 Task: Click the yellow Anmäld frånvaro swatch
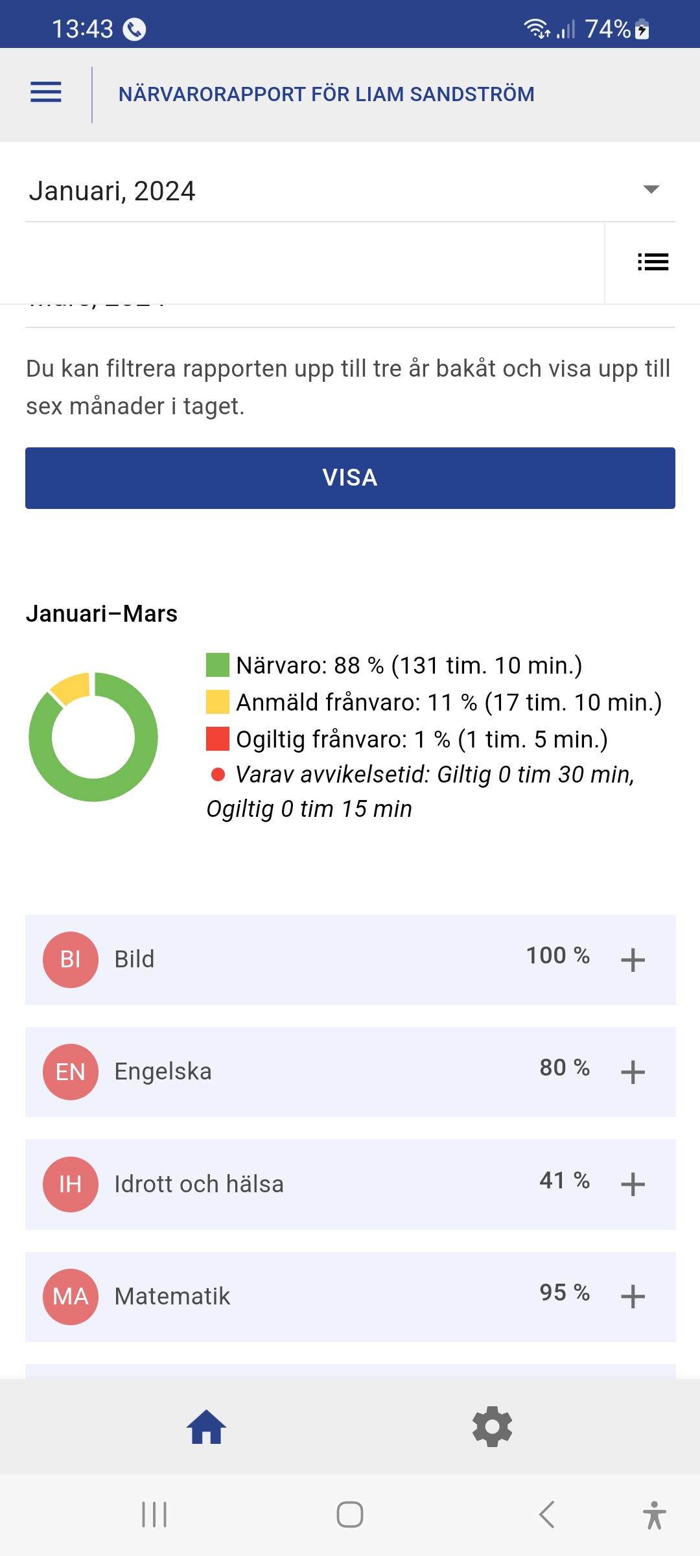click(218, 702)
